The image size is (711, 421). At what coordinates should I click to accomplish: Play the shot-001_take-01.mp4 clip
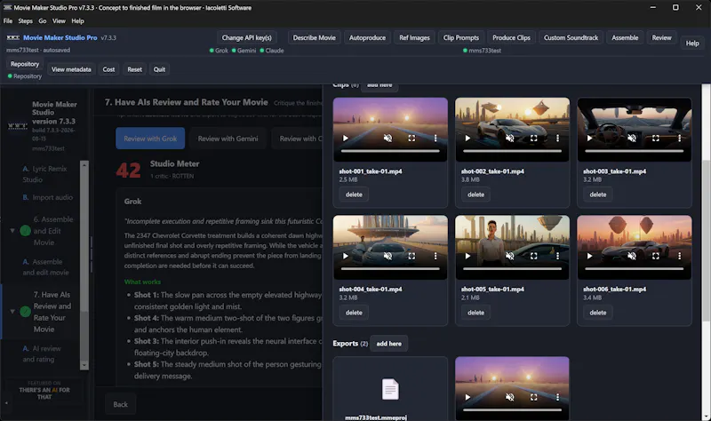(x=346, y=139)
